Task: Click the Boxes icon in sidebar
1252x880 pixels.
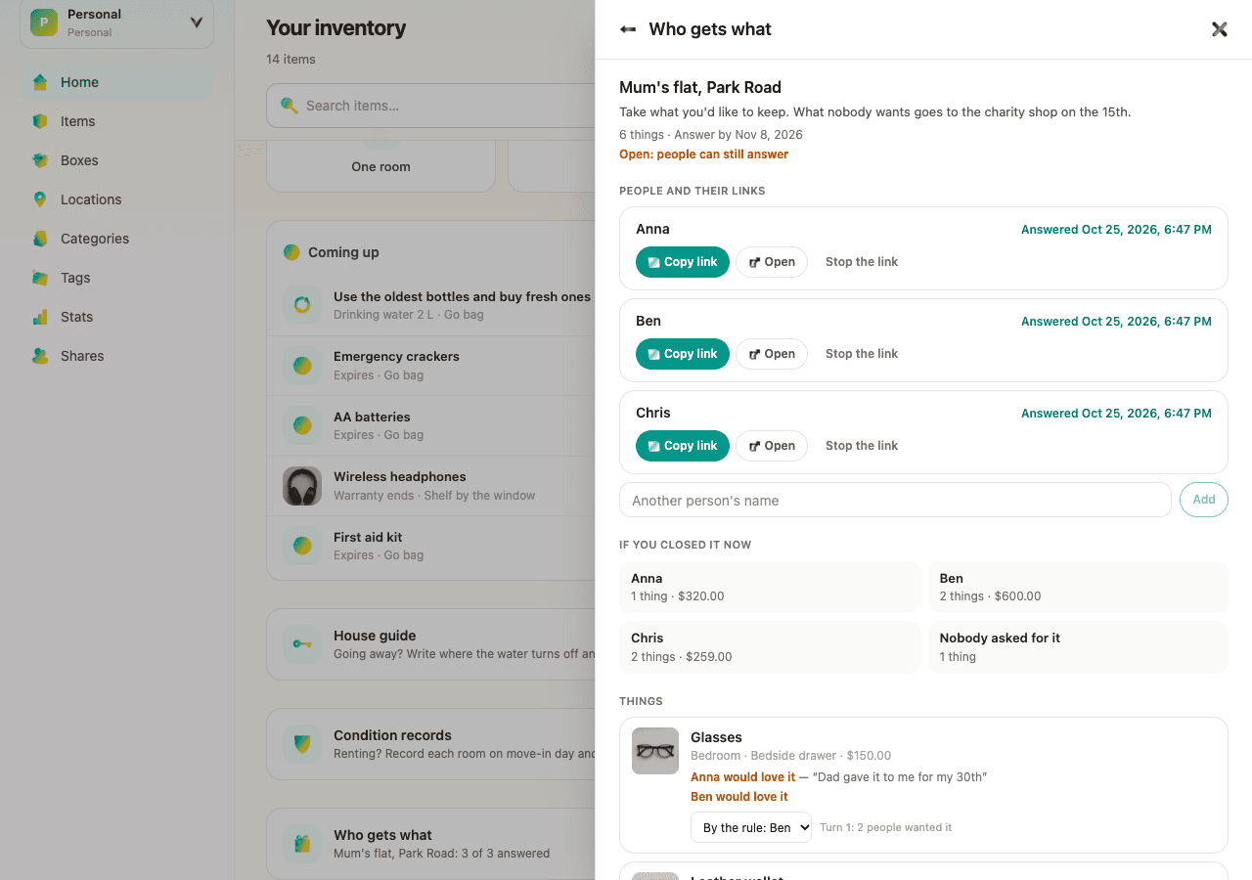Action: 40,160
